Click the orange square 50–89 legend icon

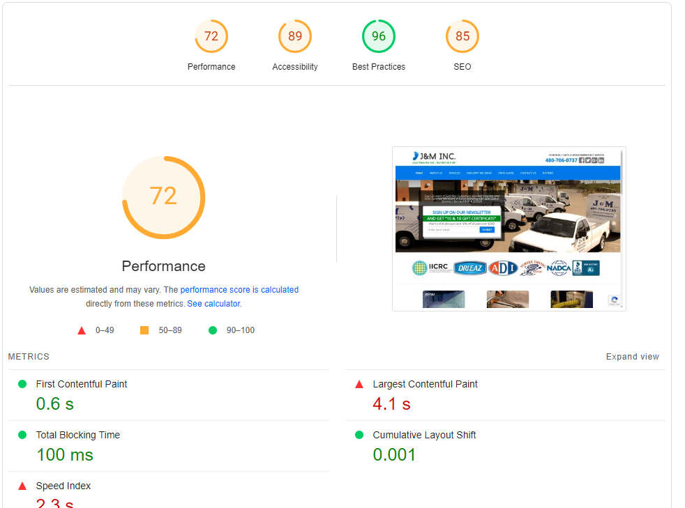pyautogui.click(x=144, y=330)
